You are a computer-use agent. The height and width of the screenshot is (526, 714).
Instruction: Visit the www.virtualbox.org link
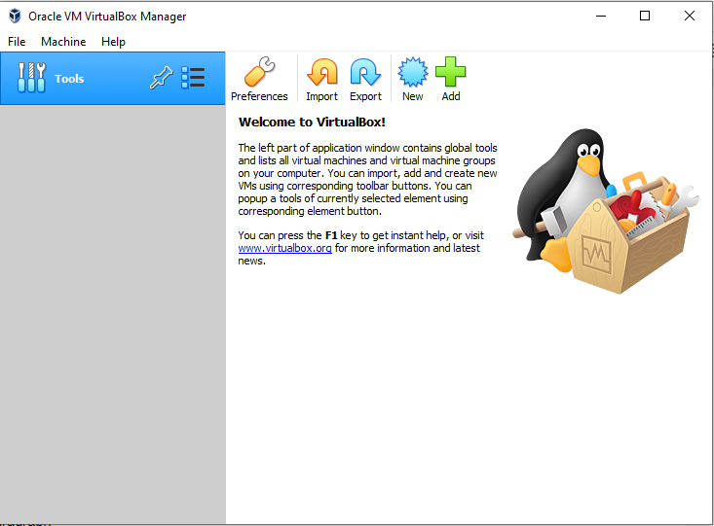click(285, 248)
